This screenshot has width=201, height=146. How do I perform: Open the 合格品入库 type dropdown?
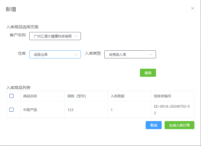coord(128,54)
